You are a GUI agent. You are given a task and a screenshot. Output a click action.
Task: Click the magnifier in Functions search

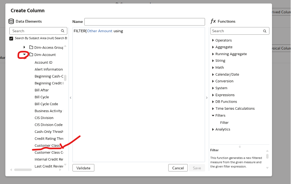click(265, 31)
